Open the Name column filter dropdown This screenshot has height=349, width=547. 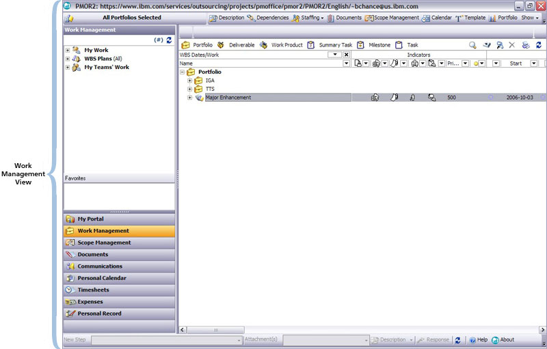[x=347, y=64]
